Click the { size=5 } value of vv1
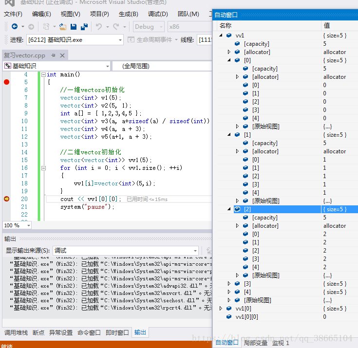The width and height of the screenshot is (358, 348). coord(335,36)
